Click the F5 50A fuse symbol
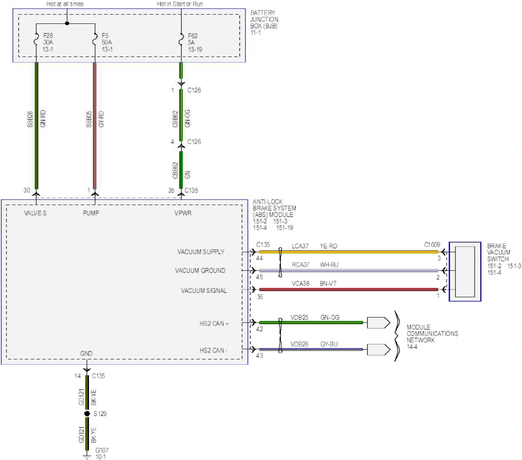Image resolution: width=522 pixels, height=460 pixels. coord(95,39)
